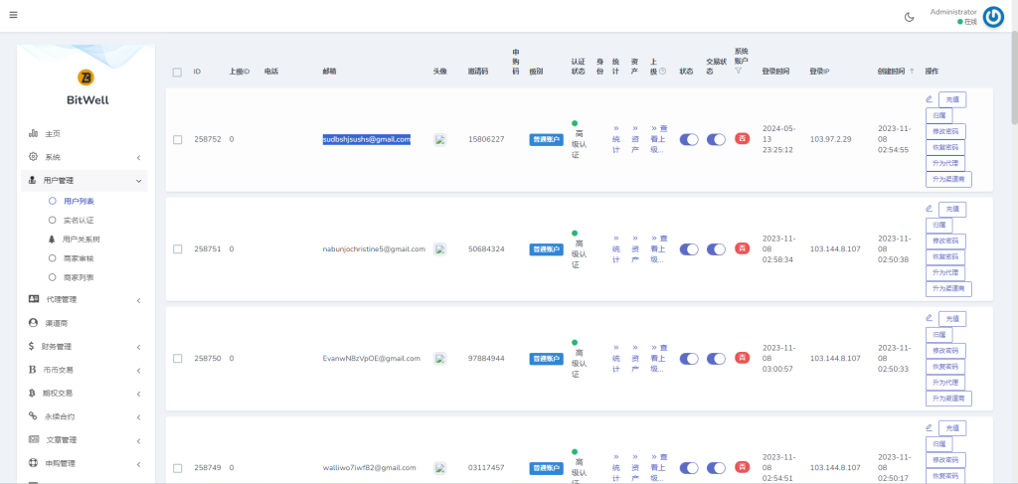Click the BitWell logo icon in the sidebar
Image resolution: width=1018 pixels, height=484 pixels.
tap(85, 77)
